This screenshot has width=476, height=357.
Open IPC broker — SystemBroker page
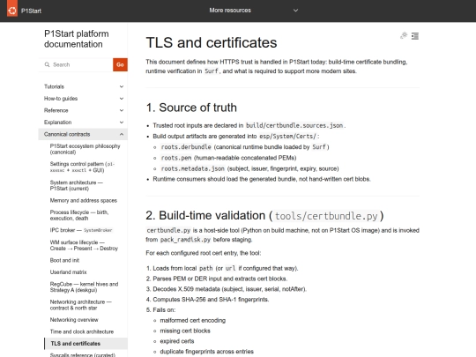coord(81,230)
